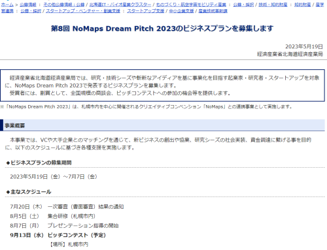Viewport: 327px width, 250px height.
Task: Open the その他公募情報：公募 link
Action: pos(64,5)
